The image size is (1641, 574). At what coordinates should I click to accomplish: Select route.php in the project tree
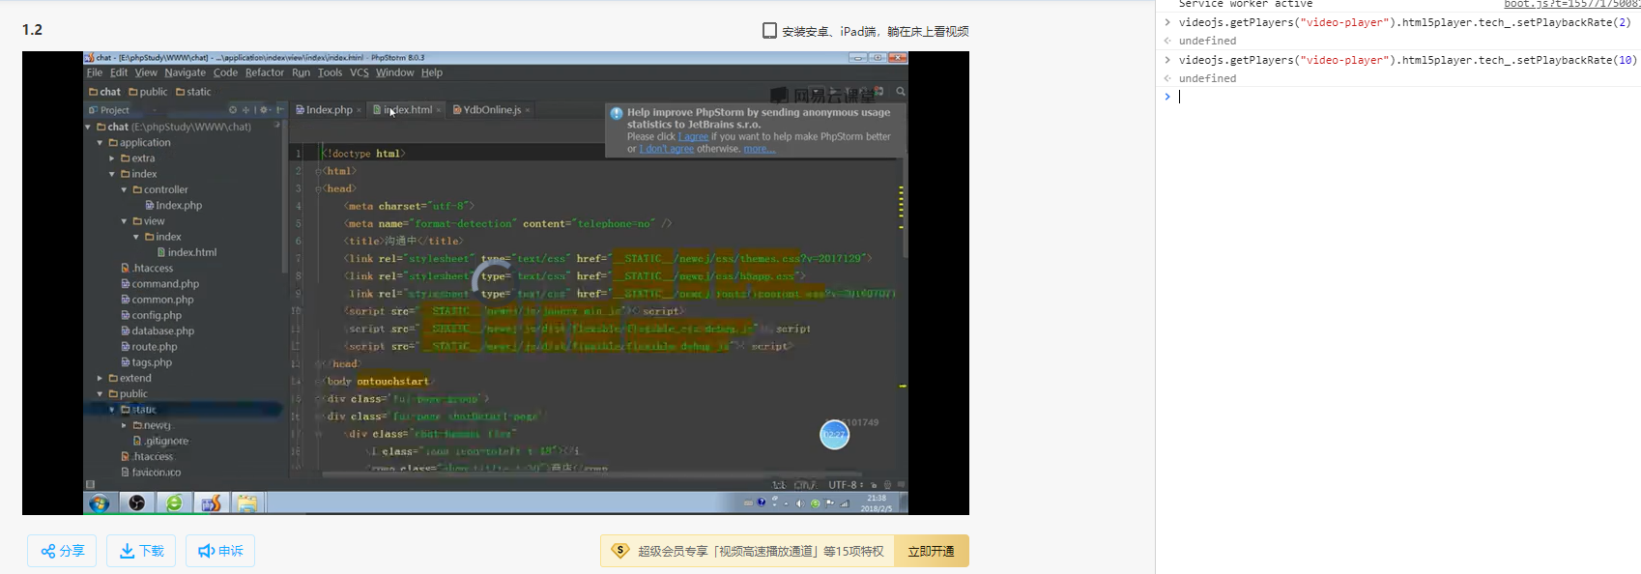[x=154, y=347]
